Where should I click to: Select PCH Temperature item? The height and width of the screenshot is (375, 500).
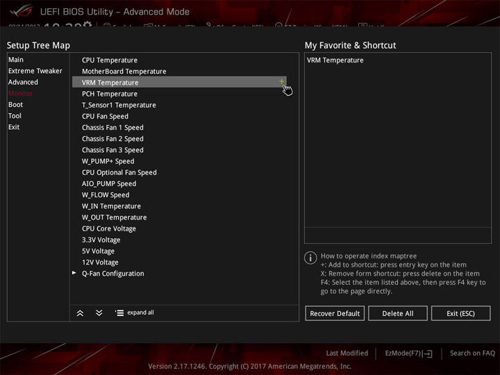click(110, 94)
